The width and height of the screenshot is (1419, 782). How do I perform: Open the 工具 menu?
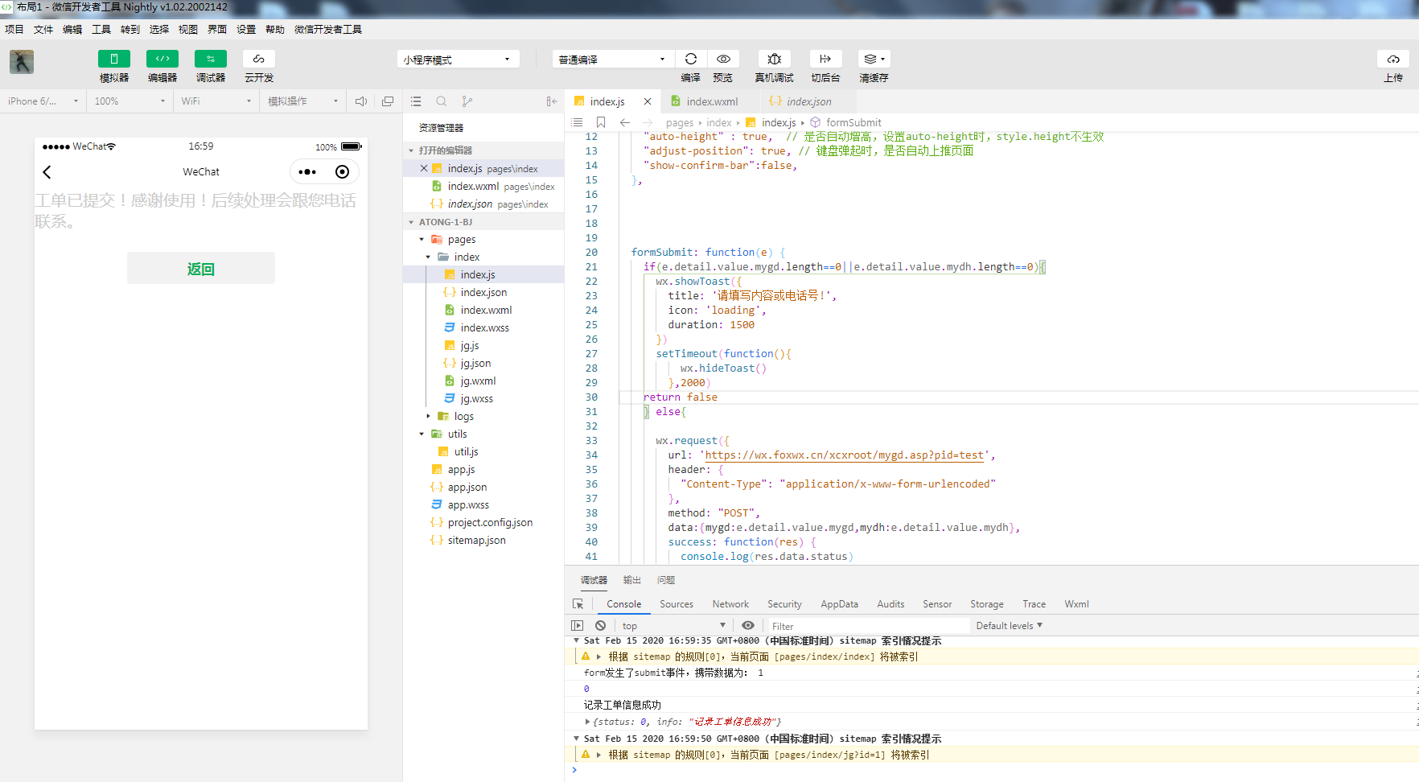click(x=101, y=29)
